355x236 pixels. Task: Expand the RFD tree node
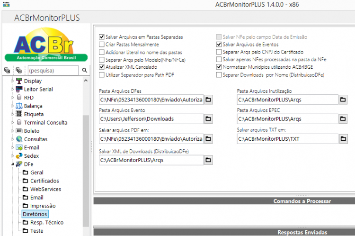point(12,98)
